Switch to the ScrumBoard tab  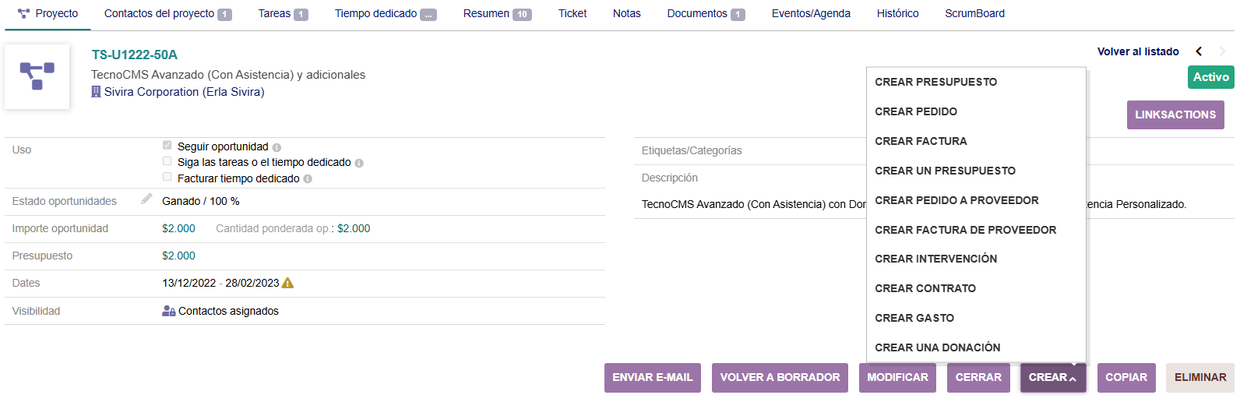[x=974, y=13]
